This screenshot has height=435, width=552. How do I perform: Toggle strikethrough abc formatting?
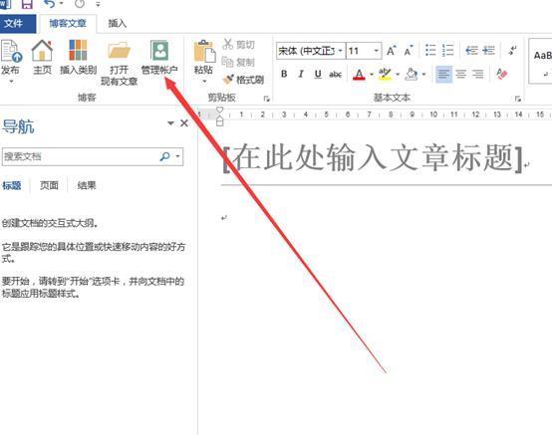[335, 75]
